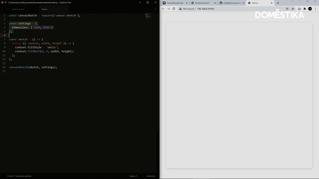
Task: Click fillRect on line 10
Action: (34, 51)
